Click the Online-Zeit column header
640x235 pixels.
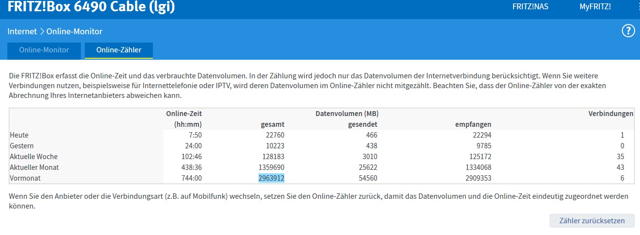point(184,114)
